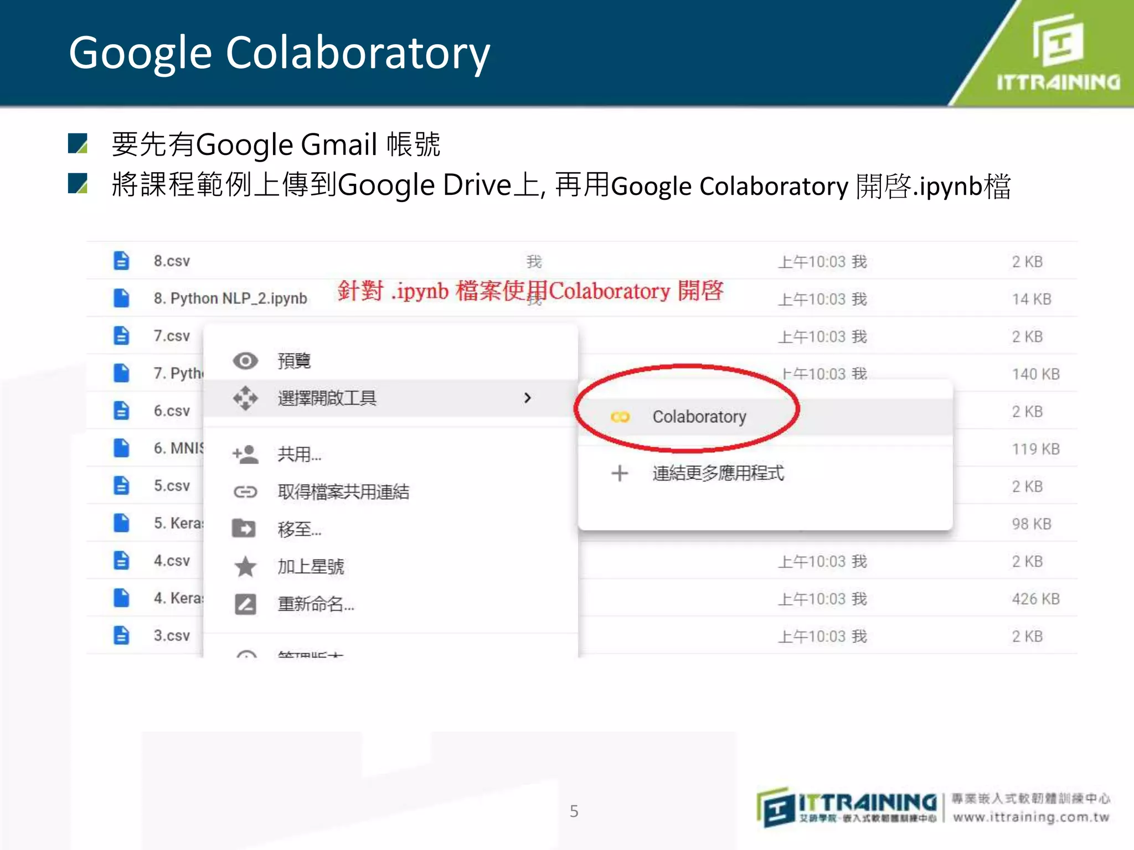Image resolution: width=1134 pixels, height=850 pixels.
Task: Click the eye preview icon in context menu
Action: 245,361
